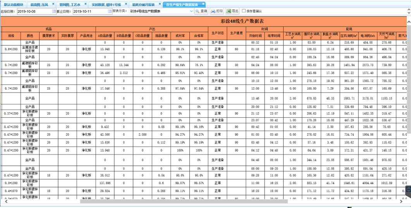Open the 能耗分厂月报表 tab
The height and width of the screenshot is (208, 411).
click(x=143, y=4)
